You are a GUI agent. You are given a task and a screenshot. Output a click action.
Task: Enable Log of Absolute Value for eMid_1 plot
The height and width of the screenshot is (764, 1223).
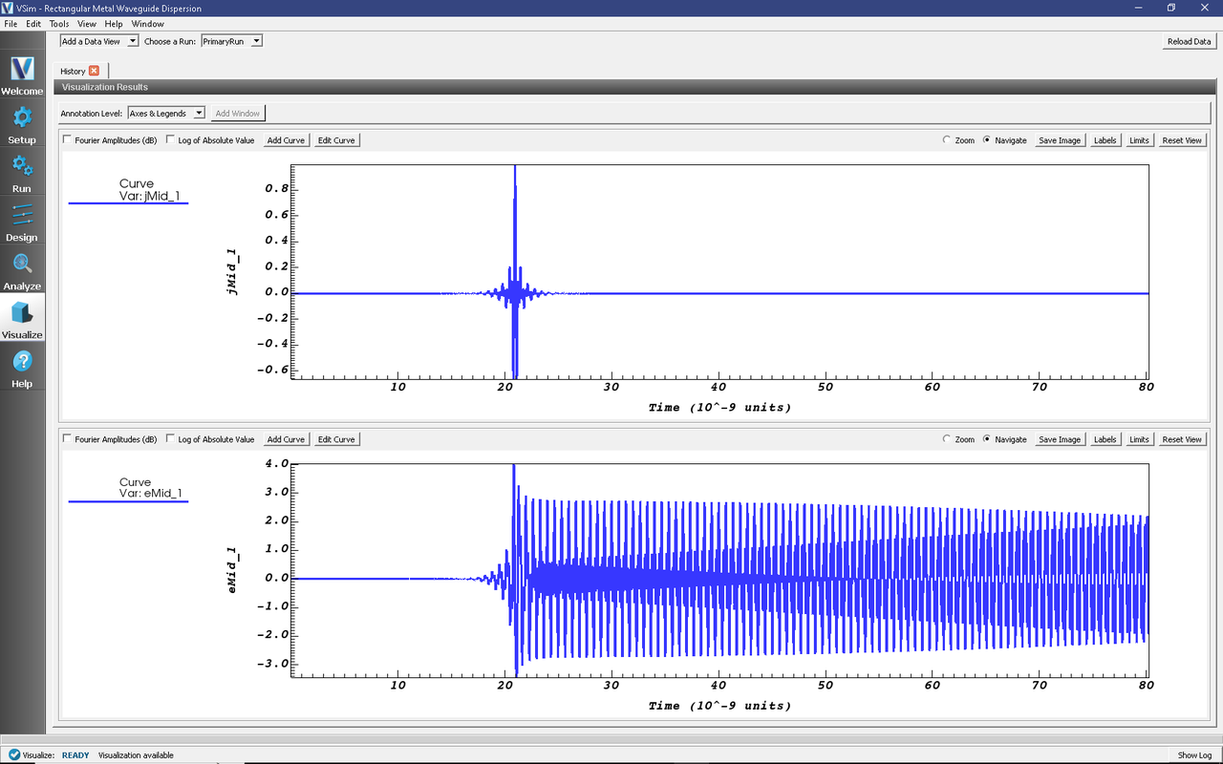pos(170,439)
